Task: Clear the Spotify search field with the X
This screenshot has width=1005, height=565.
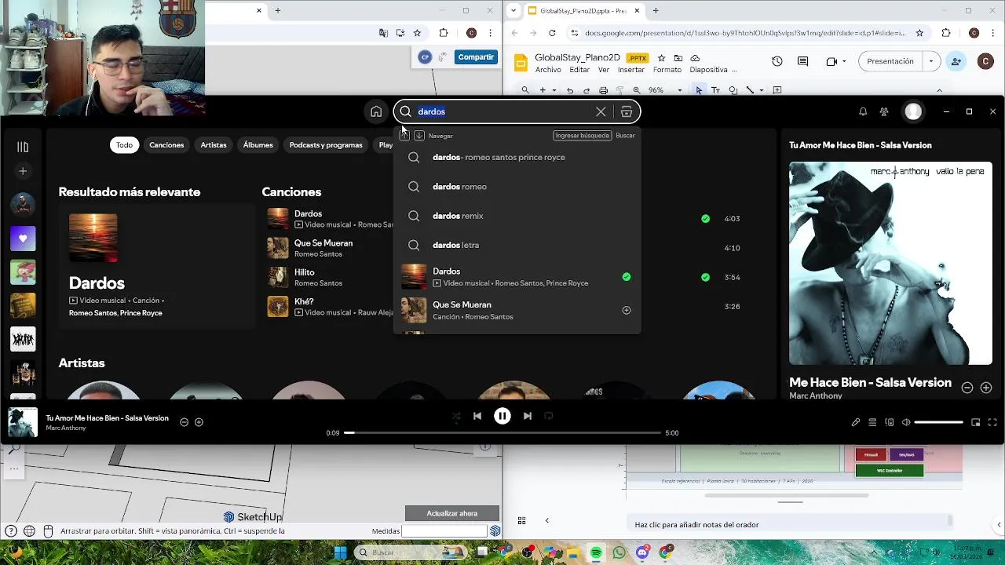Action: (x=601, y=111)
